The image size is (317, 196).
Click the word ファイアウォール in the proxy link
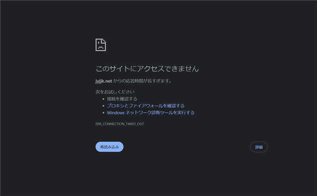147,106
